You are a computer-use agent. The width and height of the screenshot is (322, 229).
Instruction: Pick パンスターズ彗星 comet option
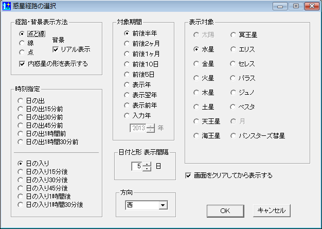point(234,136)
